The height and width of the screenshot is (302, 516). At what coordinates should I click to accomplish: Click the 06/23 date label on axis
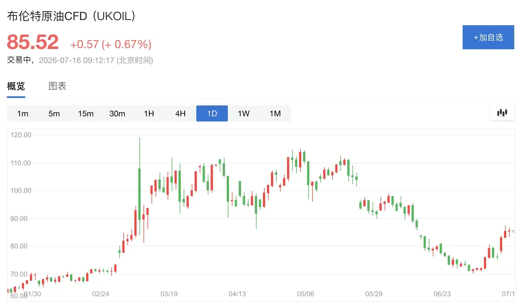[442, 294]
